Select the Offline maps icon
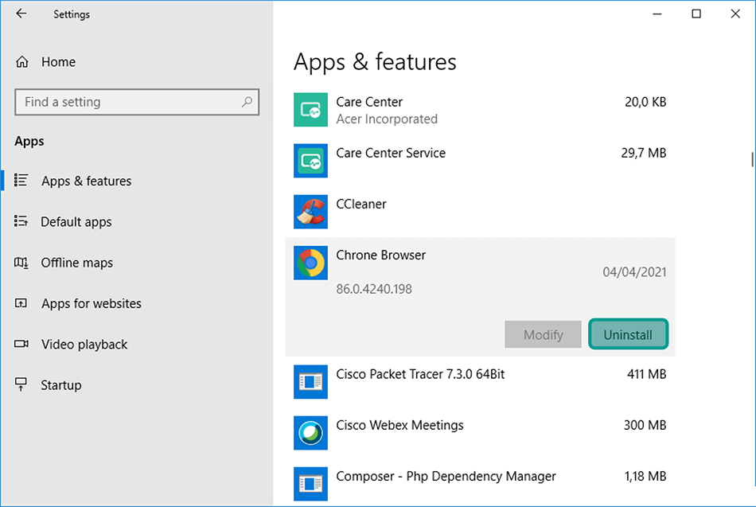 [21, 263]
